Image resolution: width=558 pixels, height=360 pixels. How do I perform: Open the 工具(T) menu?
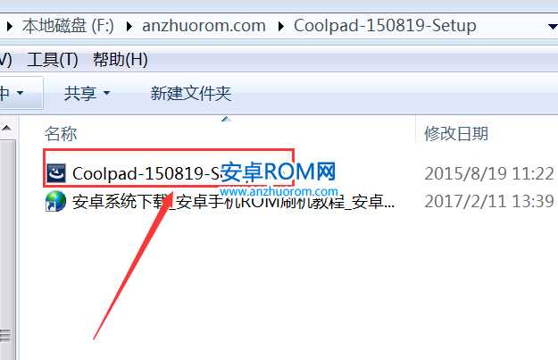pyautogui.click(x=53, y=60)
